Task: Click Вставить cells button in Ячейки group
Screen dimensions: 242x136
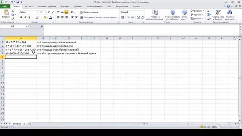Action: pos(197,11)
